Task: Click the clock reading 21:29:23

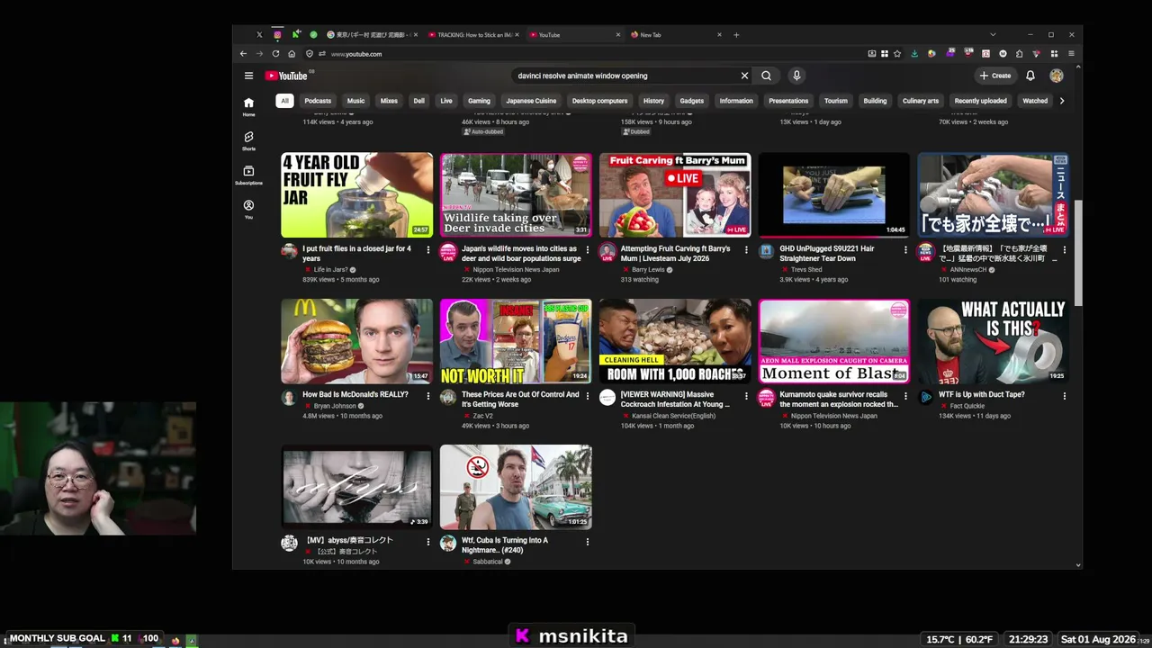Action: (x=1028, y=639)
